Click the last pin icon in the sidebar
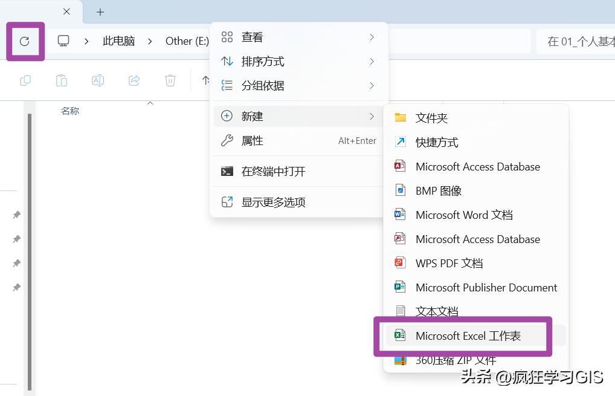 point(16,287)
